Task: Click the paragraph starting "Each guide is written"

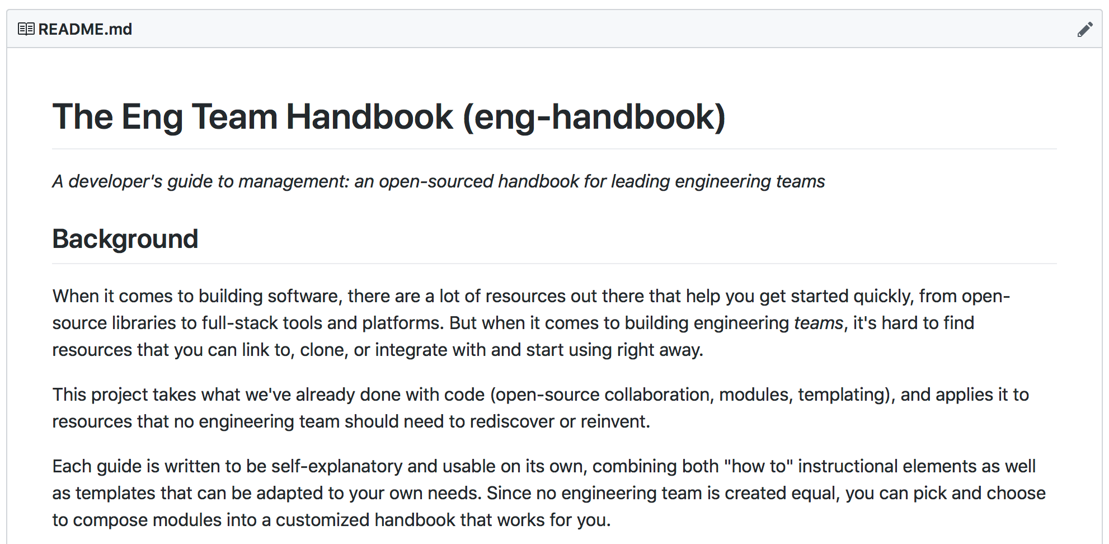Action: 549,493
